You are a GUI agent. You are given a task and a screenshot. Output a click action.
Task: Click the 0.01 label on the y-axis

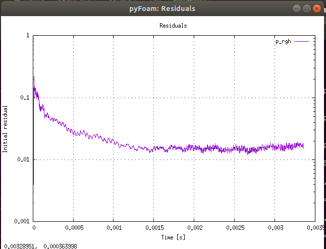coord(22,159)
